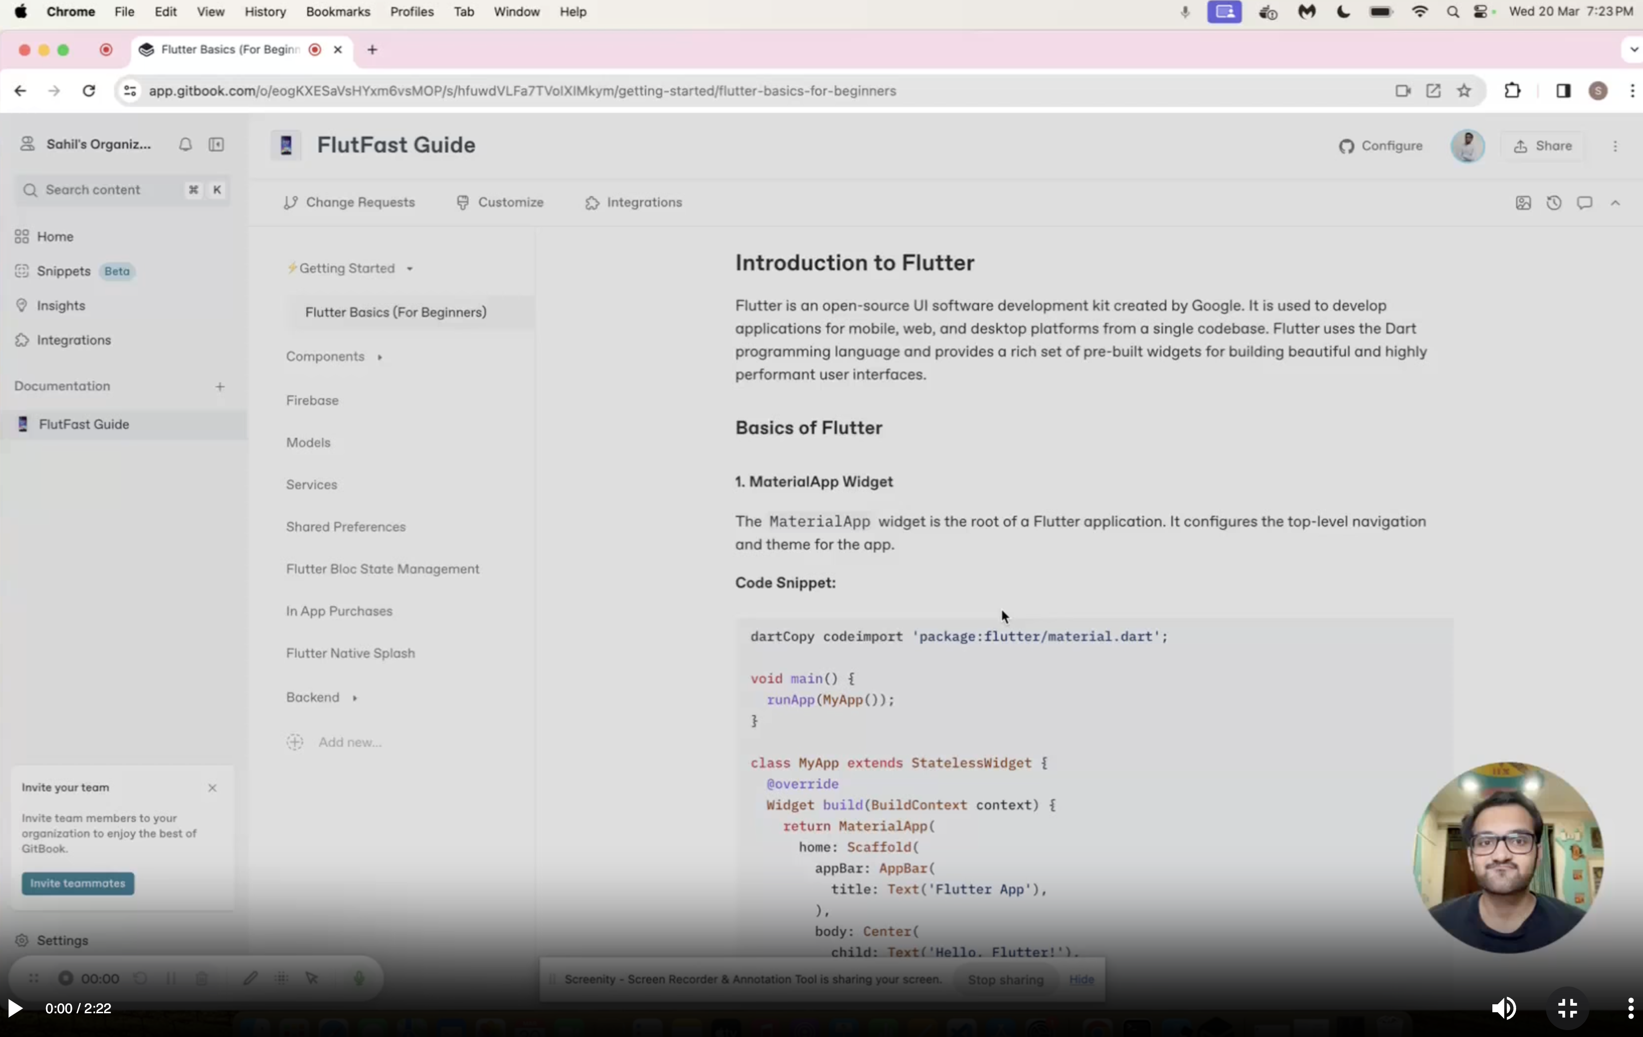Open Integrations in the left sidebar
Image resolution: width=1643 pixels, height=1037 pixels.
(x=63, y=340)
